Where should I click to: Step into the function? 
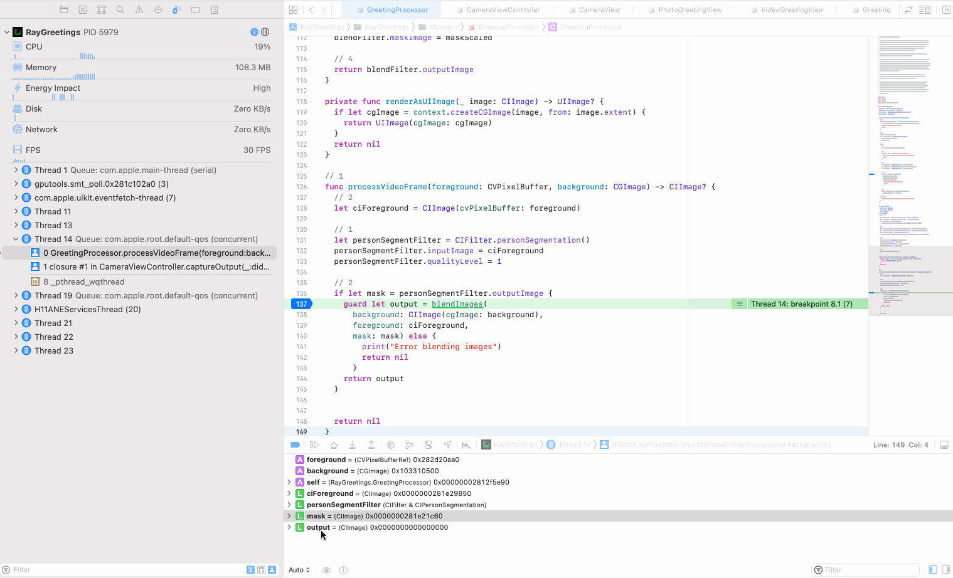tap(353, 445)
